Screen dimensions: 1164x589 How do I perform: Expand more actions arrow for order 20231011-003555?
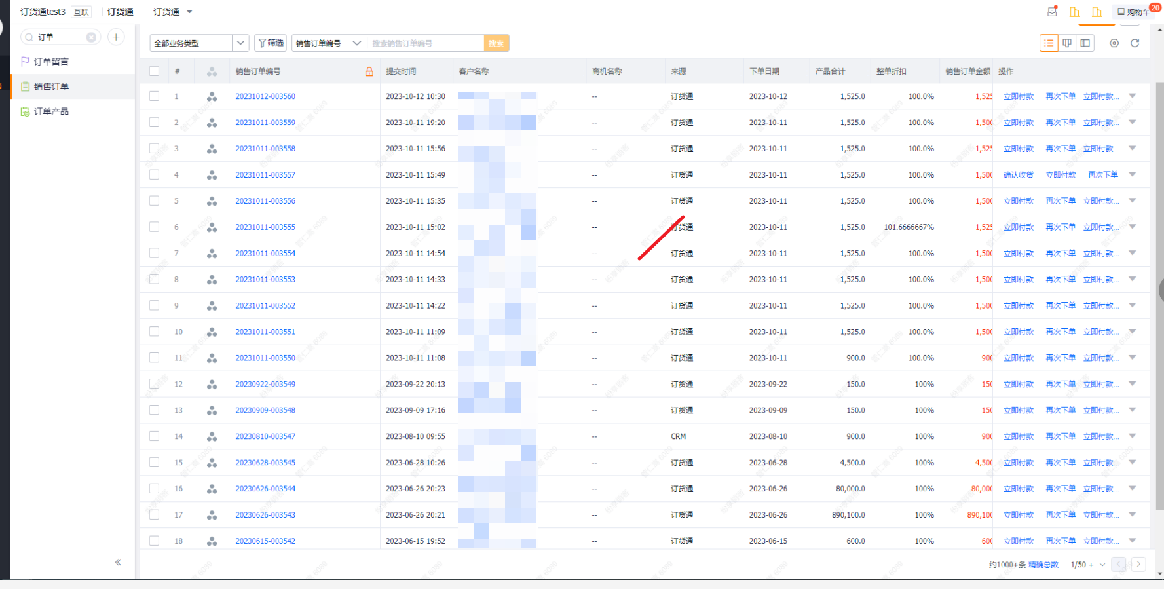[x=1133, y=227]
